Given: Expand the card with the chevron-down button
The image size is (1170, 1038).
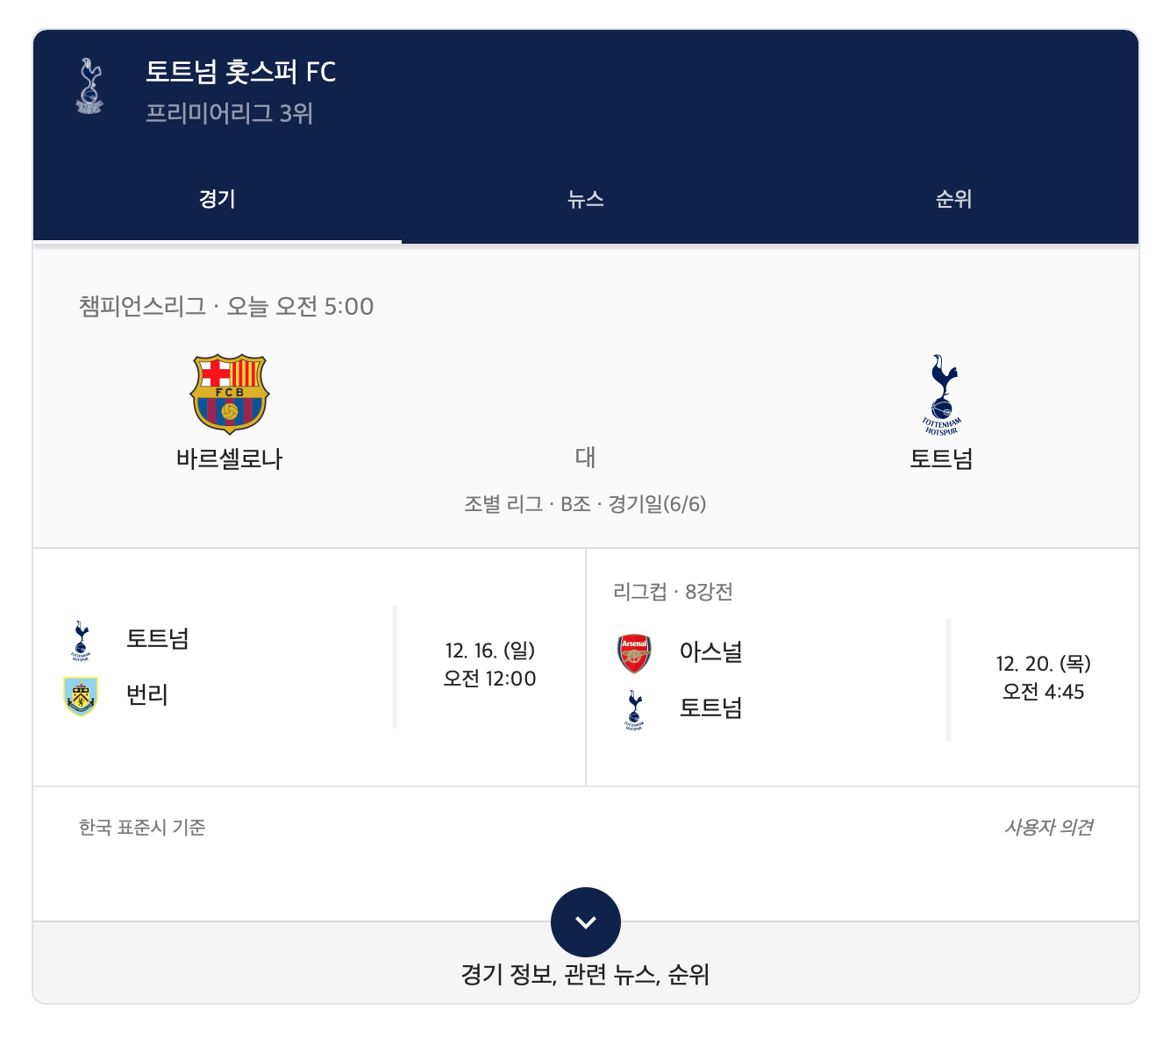Looking at the screenshot, I should (586, 922).
